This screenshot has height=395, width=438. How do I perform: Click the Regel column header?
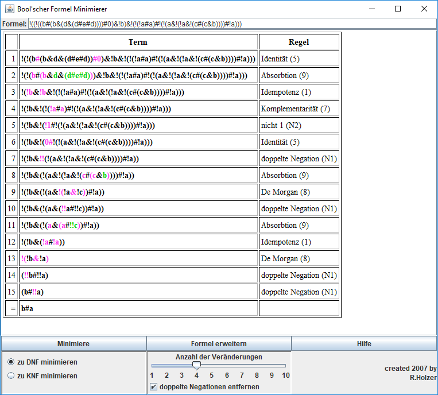299,42
